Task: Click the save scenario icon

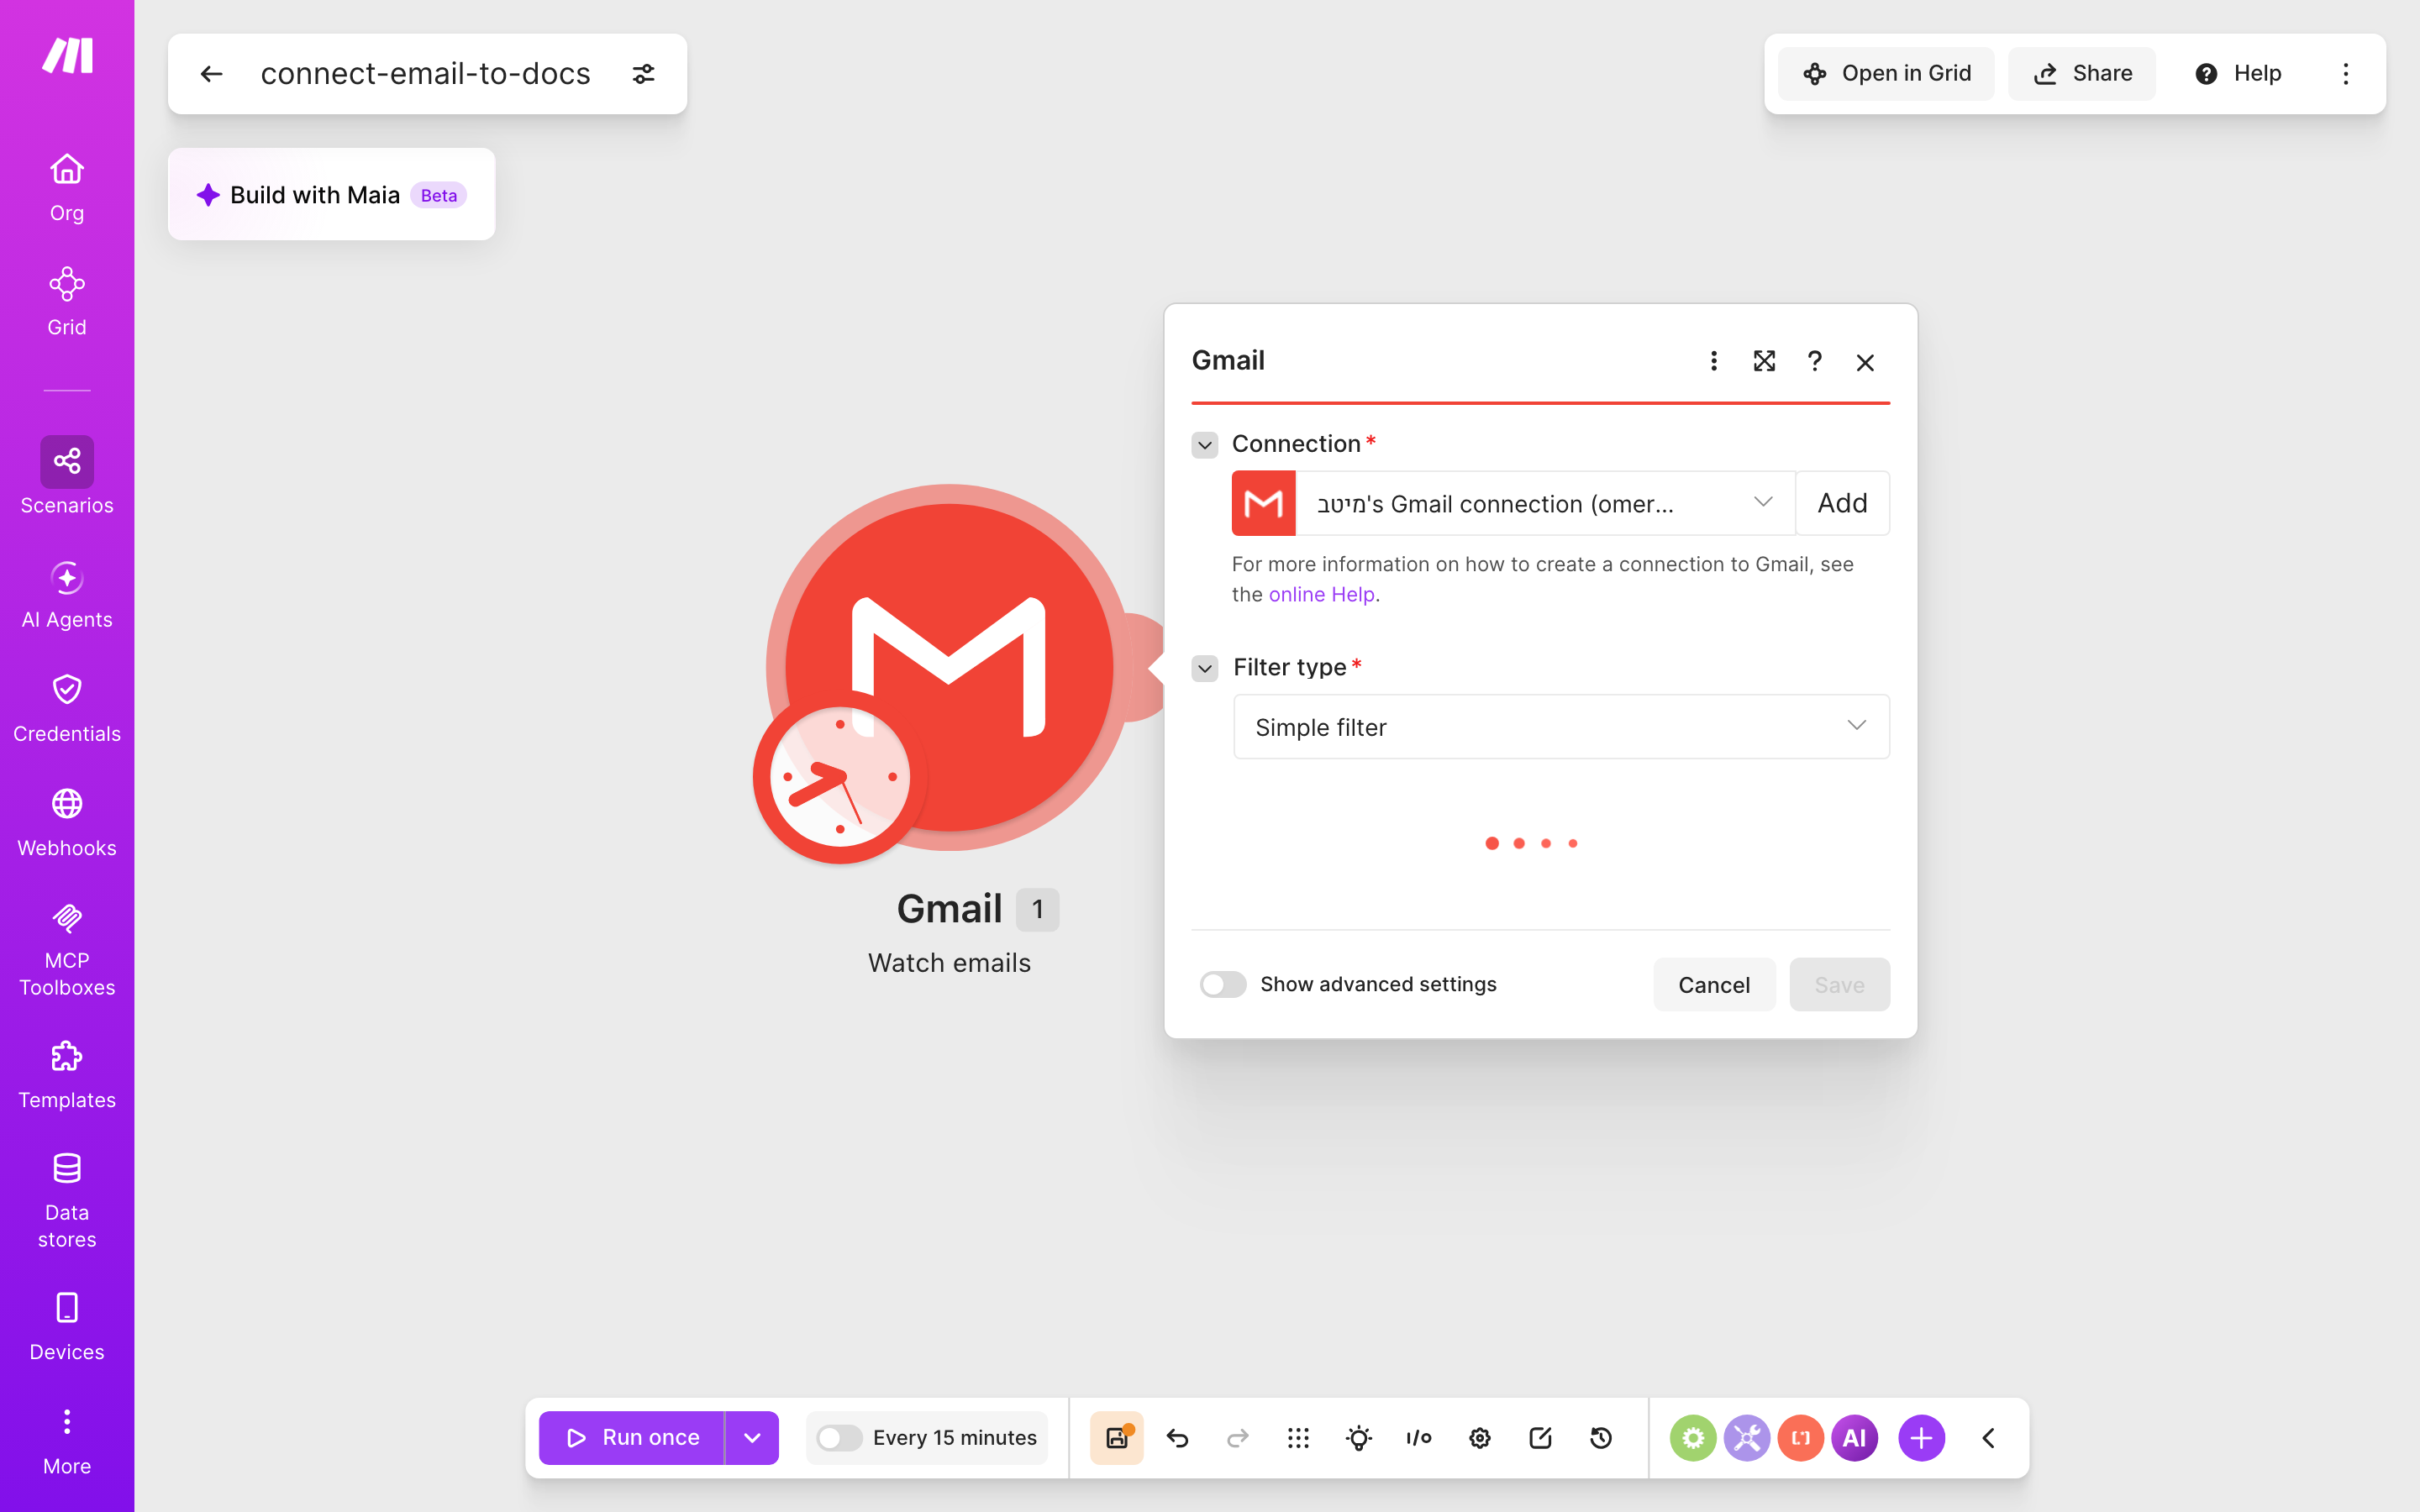Action: [x=1117, y=1438]
